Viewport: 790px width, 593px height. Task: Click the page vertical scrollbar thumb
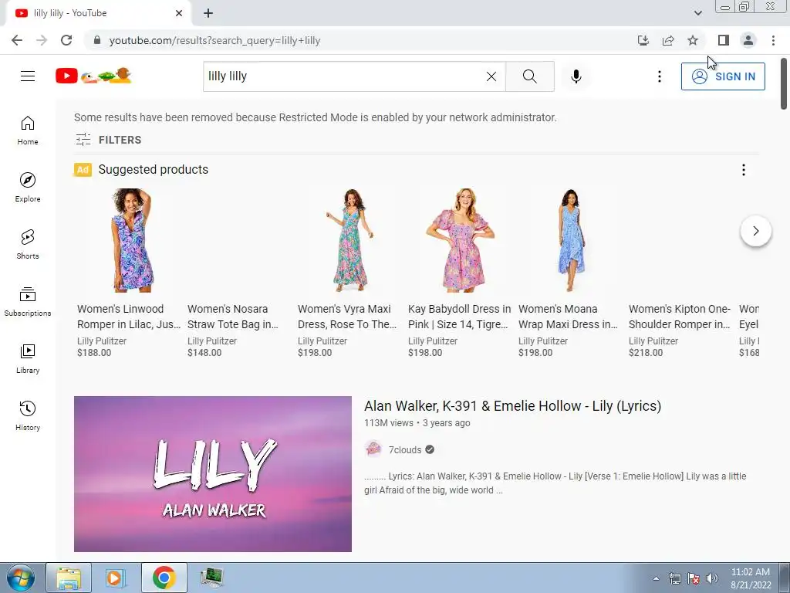(784, 83)
